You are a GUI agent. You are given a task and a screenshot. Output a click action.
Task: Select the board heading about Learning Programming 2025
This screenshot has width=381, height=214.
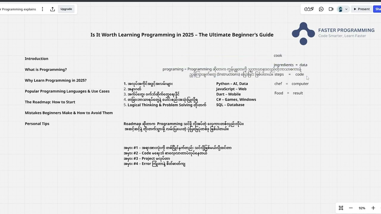182,35
